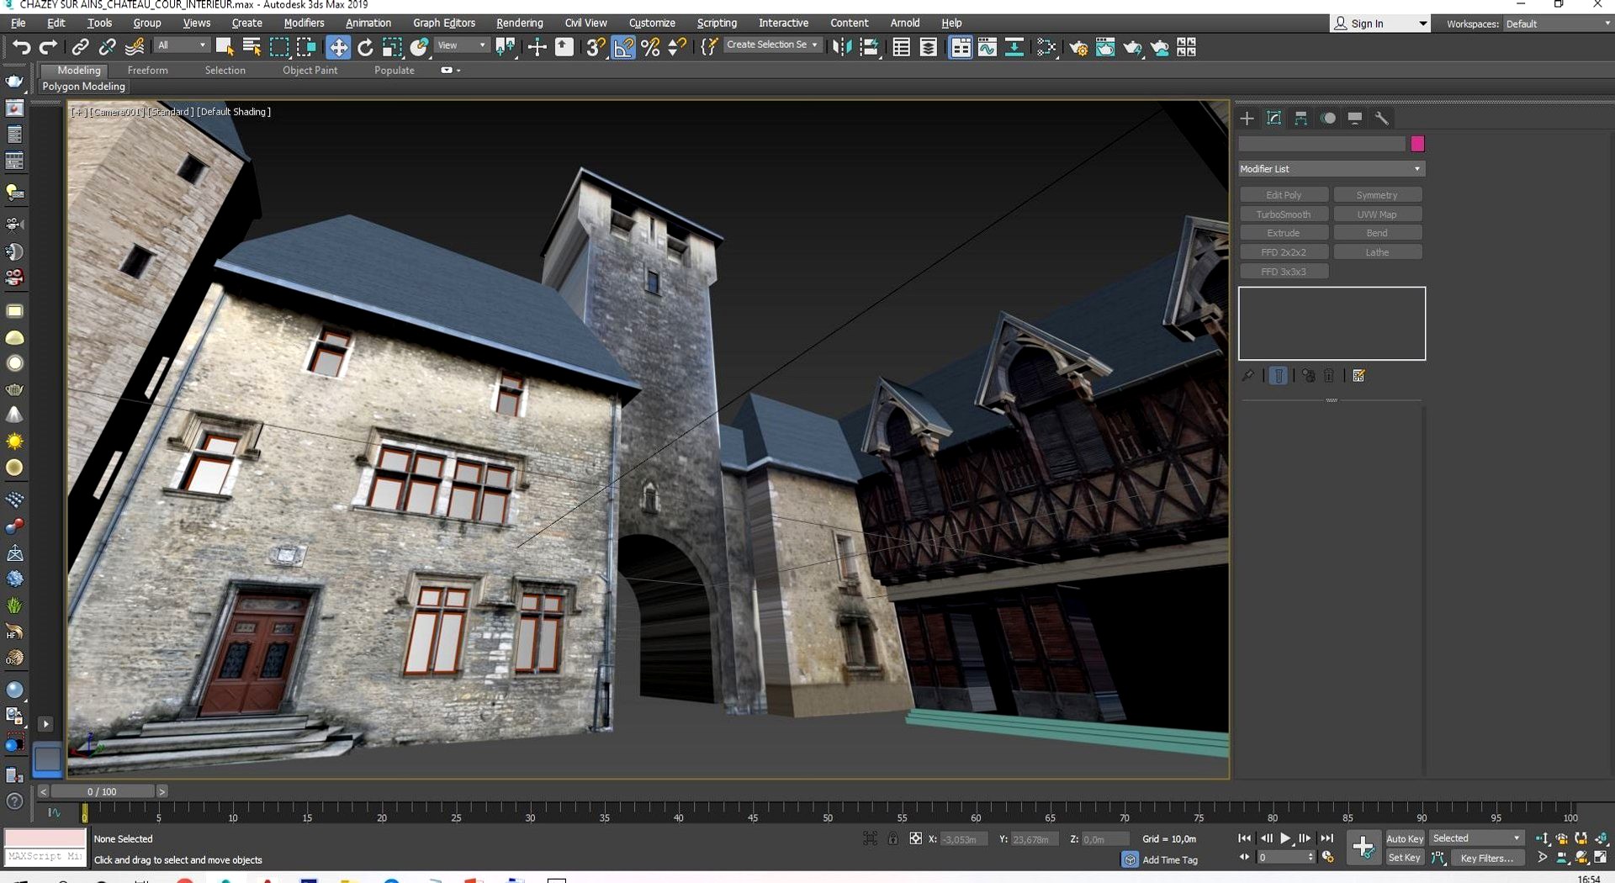Screen dimensions: 1615x883
Task: Toggle the Layer Explorer icon
Action: coord(928,47)
